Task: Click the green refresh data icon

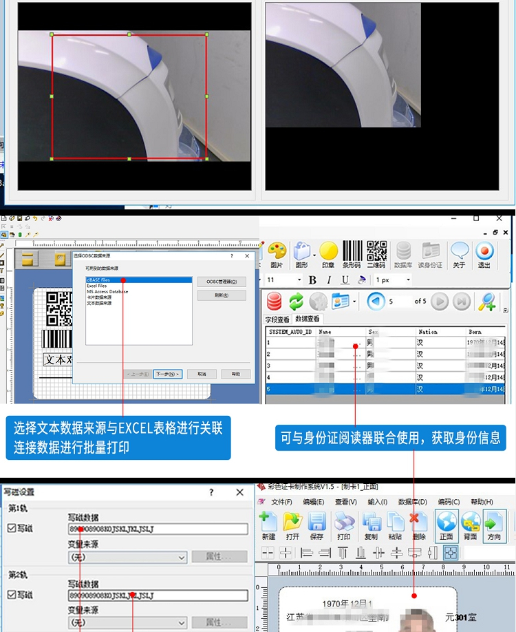Action: [x=296, y=302]
